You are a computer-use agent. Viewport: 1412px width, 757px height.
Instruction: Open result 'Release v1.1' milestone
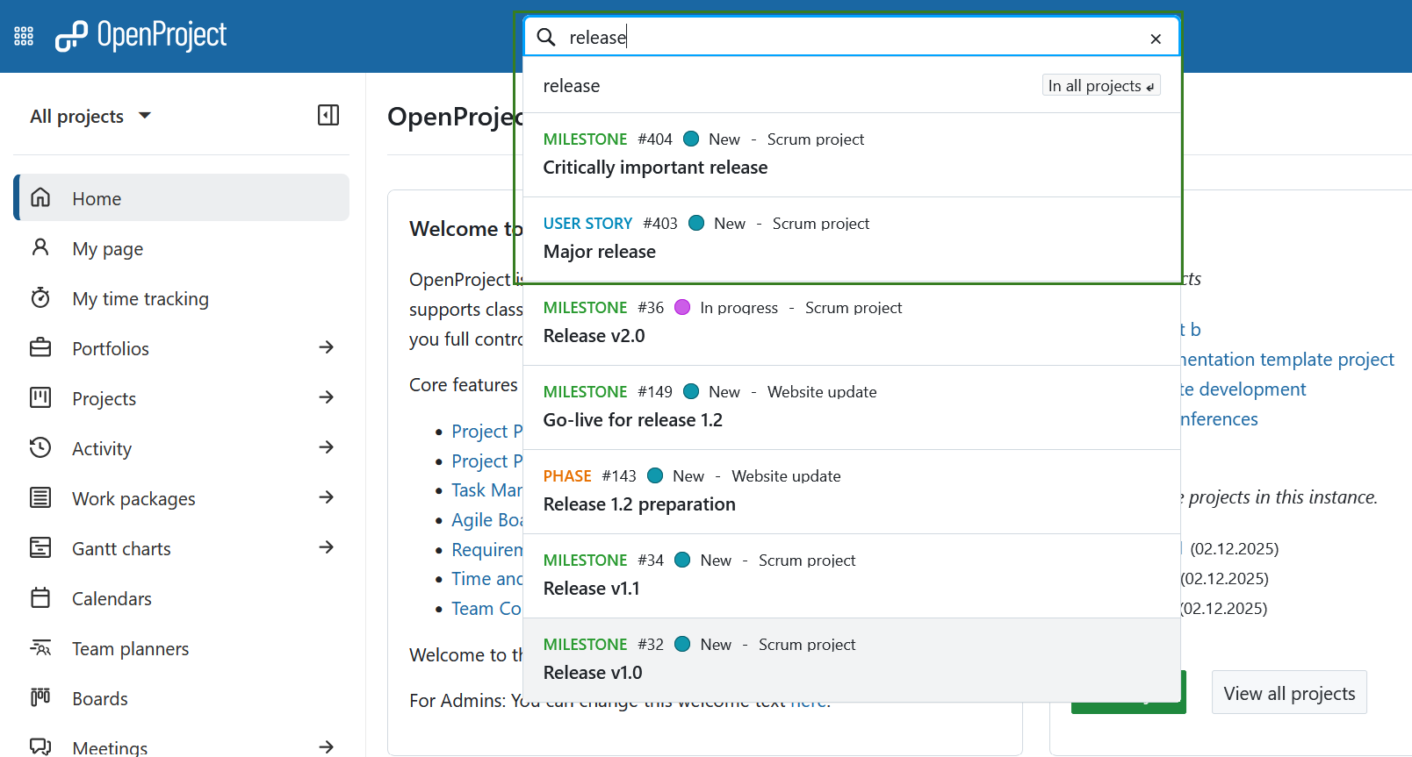tap(852, 575)
